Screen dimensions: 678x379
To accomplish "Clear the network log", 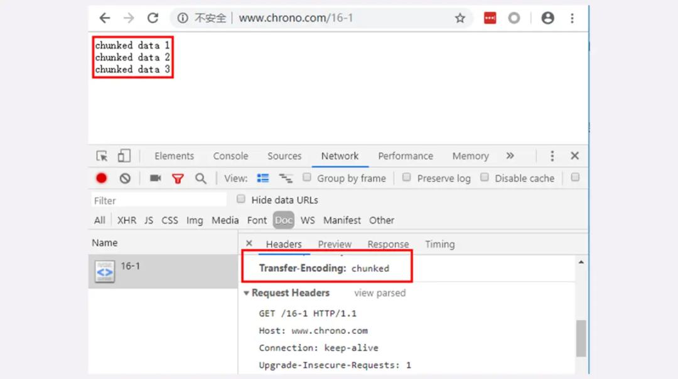I will pyautogui.click(x=125, y=179).
